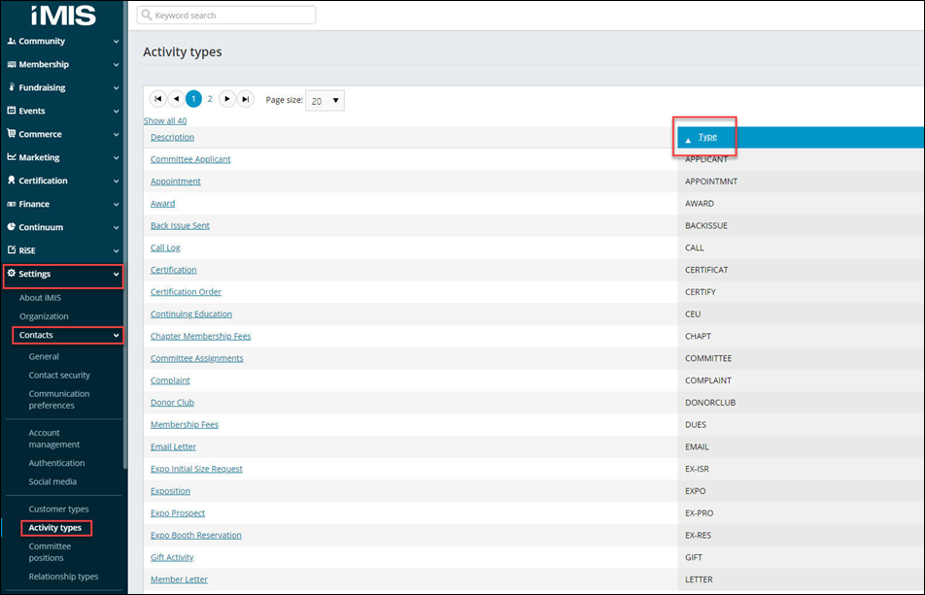
Task: Click the keyword search magnifier icon
Action: [x=147, y=16]
